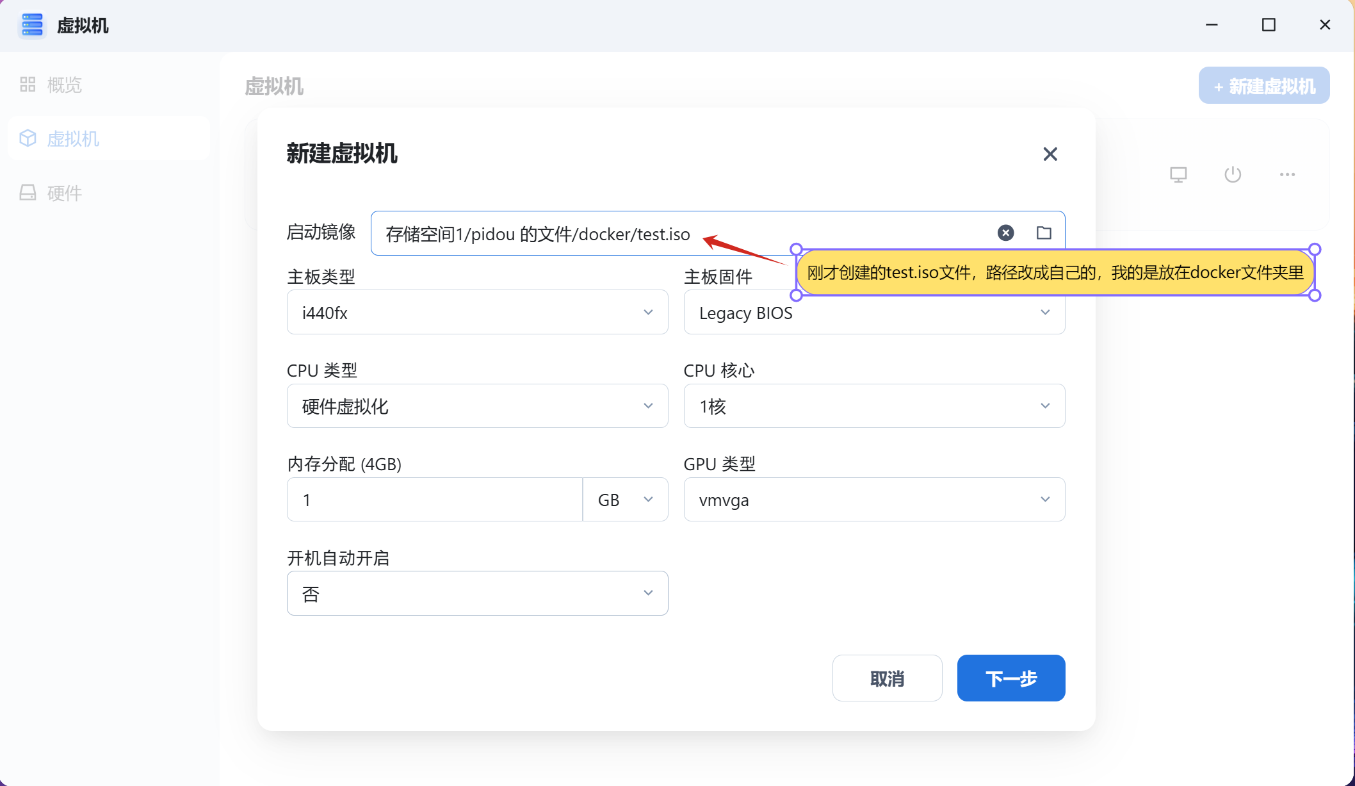
Task: Click the power icon on VM card
Action: [x=1232, y=174]
